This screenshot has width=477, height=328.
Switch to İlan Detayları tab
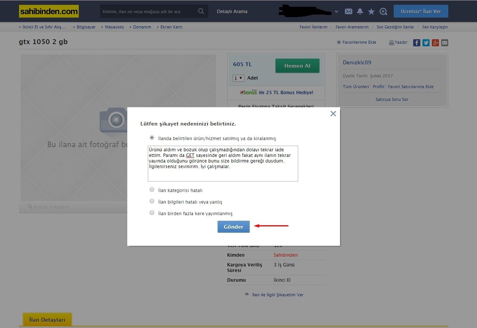(47, 320)
